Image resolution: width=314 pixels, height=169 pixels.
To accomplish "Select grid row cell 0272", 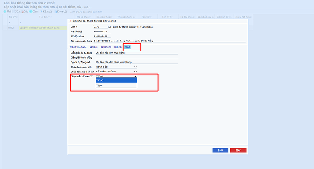I will [13, 28].
